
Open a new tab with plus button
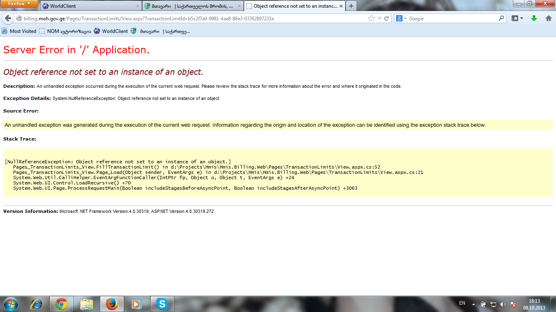point(351,6)
